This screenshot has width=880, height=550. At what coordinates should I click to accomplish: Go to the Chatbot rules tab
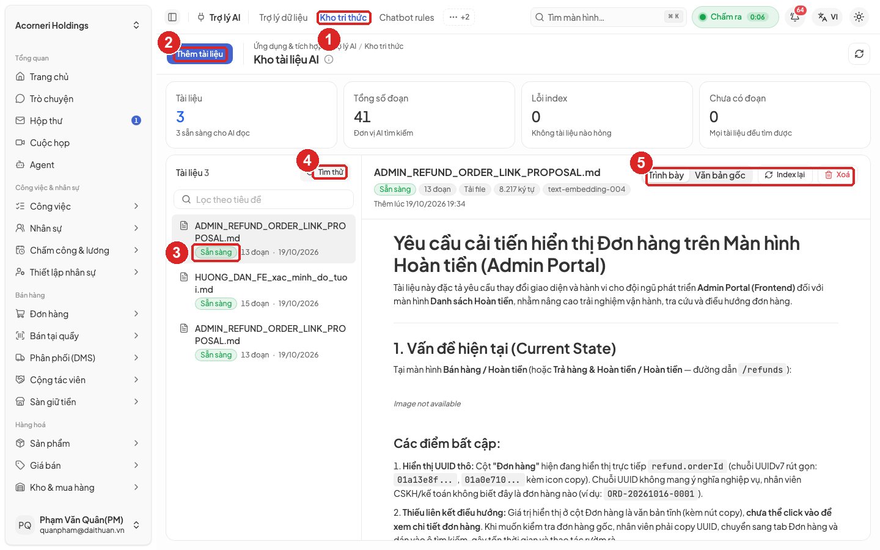(406, 18)
